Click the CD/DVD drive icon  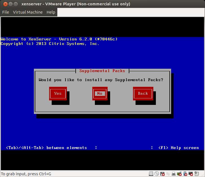click(157, 174)
